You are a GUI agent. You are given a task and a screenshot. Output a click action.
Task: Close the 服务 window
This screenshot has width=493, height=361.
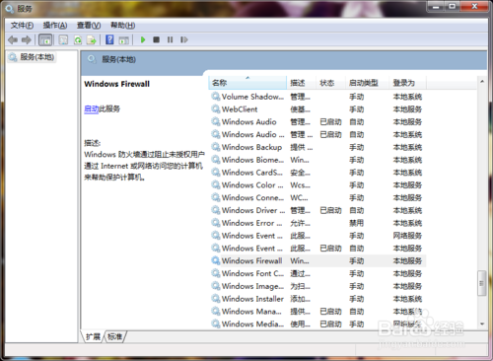click(475, 6)
